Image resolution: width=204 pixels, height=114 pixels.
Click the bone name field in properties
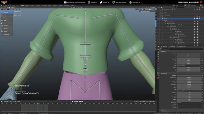click(182, 49)
